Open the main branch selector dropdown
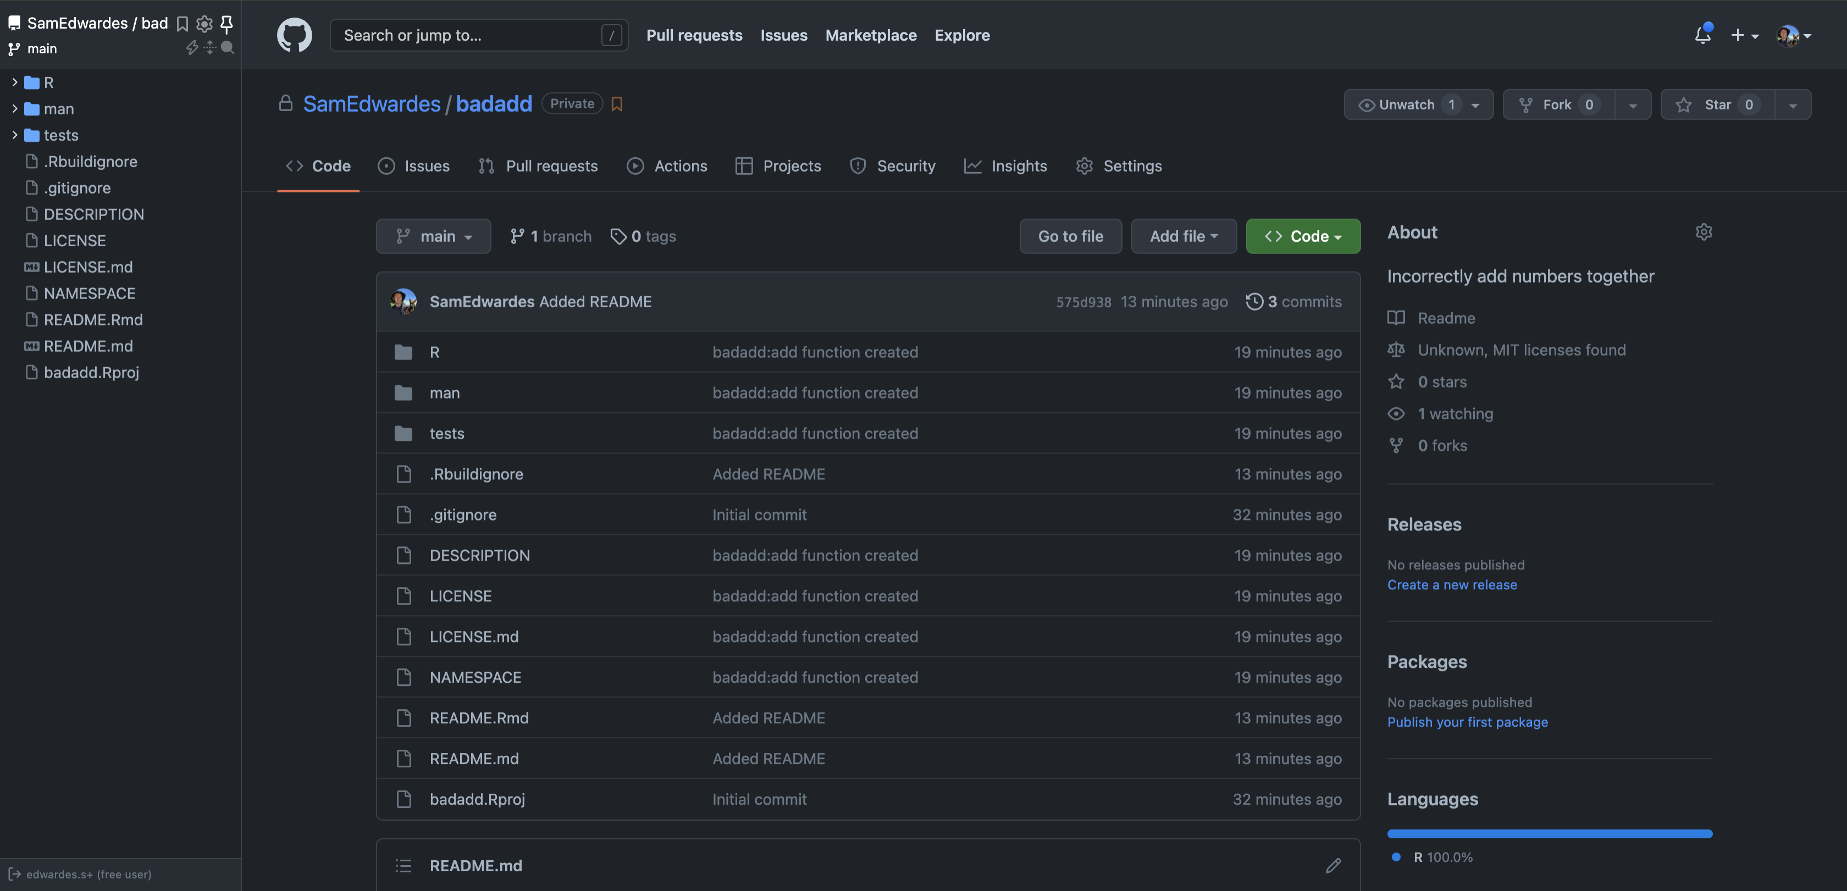This screenshot has width=1847, height=891. (x=433, y=236)
